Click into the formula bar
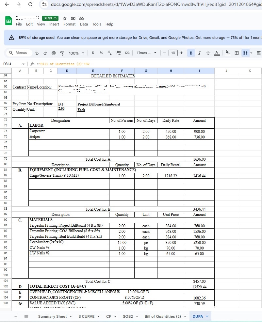 click(x=148, y=64)
